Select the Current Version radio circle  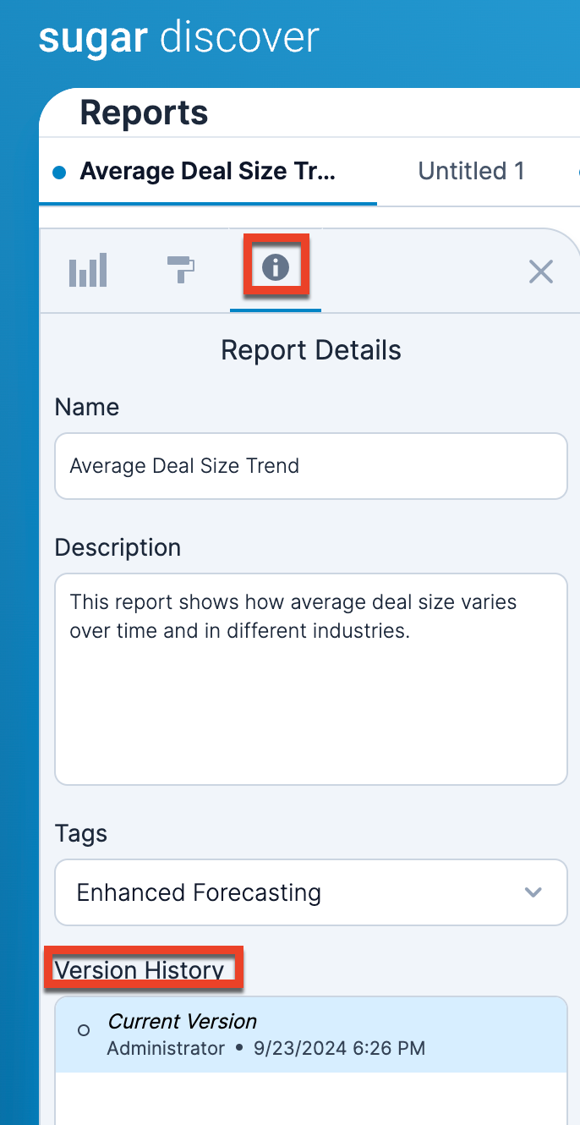pyautogui.click(x=84, y=1030)
